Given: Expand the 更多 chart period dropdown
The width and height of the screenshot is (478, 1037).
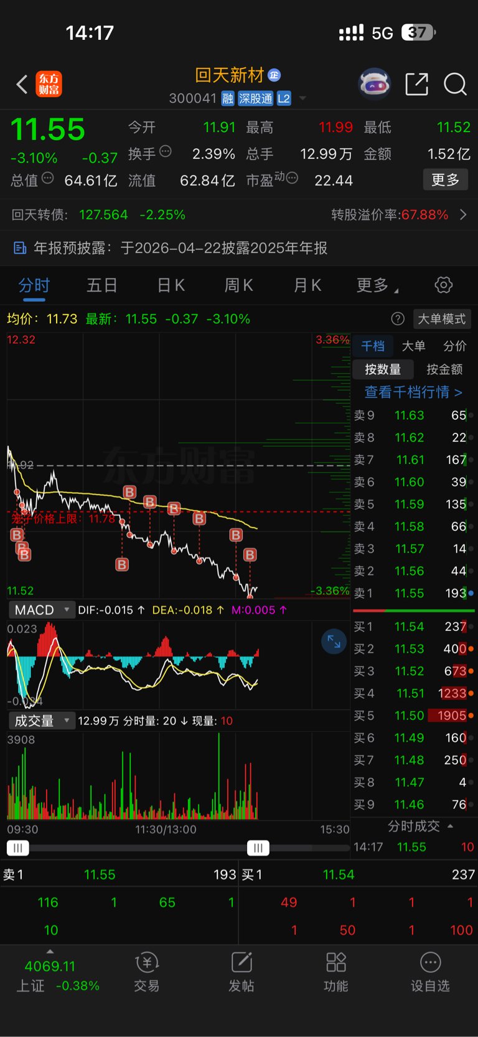Looking at the screenshot, I should tap(377, 285).
